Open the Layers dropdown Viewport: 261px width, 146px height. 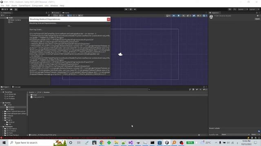pyautogui.click(x=243, y=9)
